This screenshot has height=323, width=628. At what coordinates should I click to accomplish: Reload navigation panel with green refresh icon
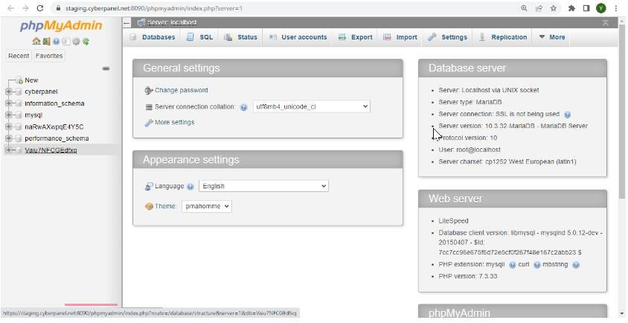86,41
